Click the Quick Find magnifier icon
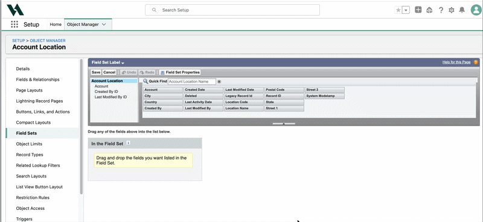 146,81
